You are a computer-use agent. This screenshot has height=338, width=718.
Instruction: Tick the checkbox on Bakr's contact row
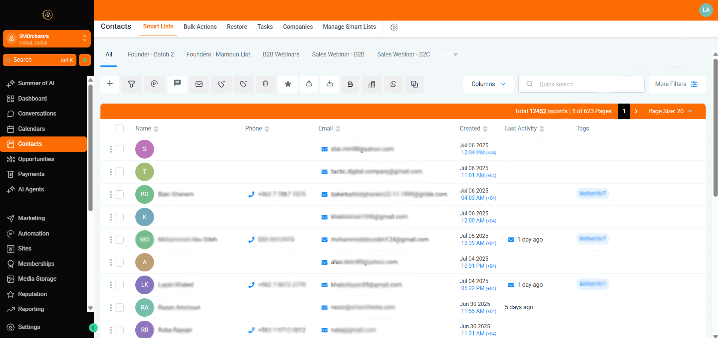pos(119,194)
